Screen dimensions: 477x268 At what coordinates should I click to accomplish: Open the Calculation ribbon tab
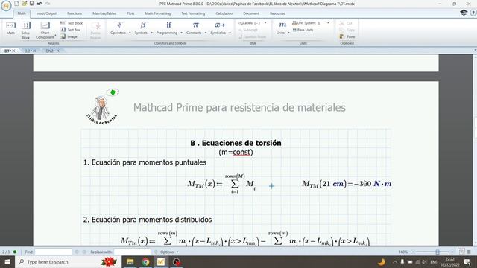(224, 13)
